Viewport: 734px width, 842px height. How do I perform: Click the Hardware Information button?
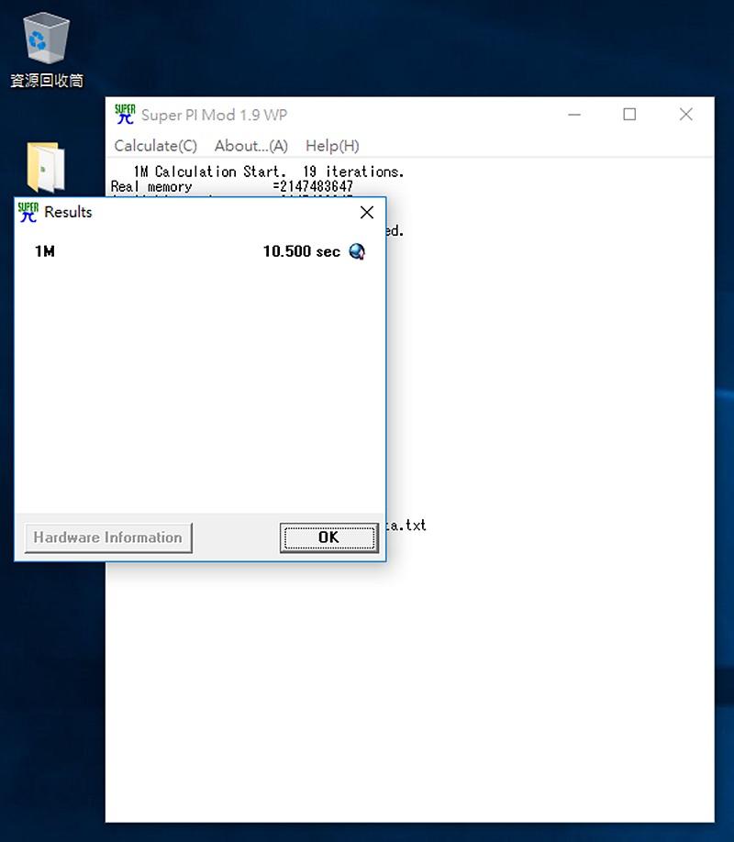point(108,537)
